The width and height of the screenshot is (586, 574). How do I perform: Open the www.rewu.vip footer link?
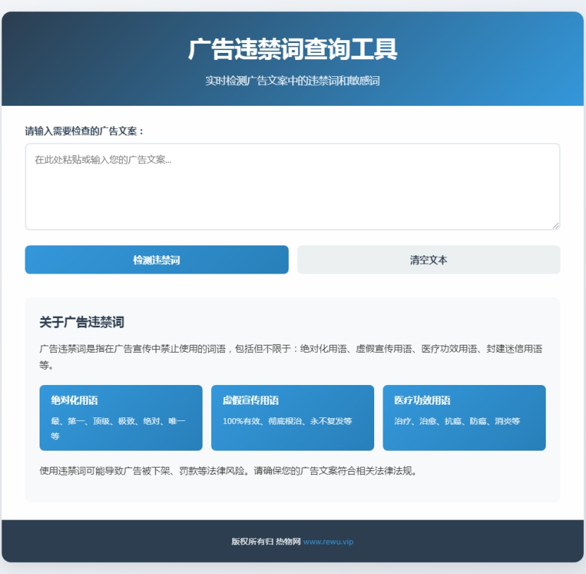[x=329, y=542]
